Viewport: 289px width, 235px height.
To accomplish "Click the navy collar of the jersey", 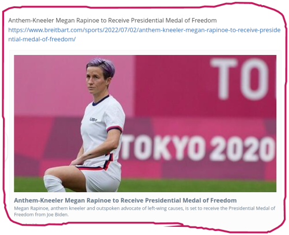I will click(x=100, y=101).
